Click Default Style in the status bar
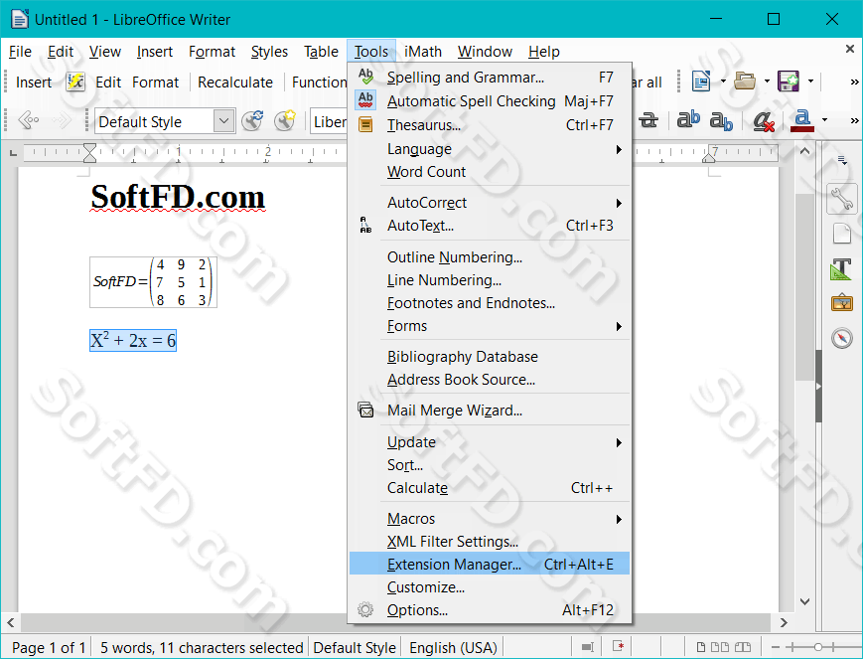This screenshot has width=863, height=659. 355,647
